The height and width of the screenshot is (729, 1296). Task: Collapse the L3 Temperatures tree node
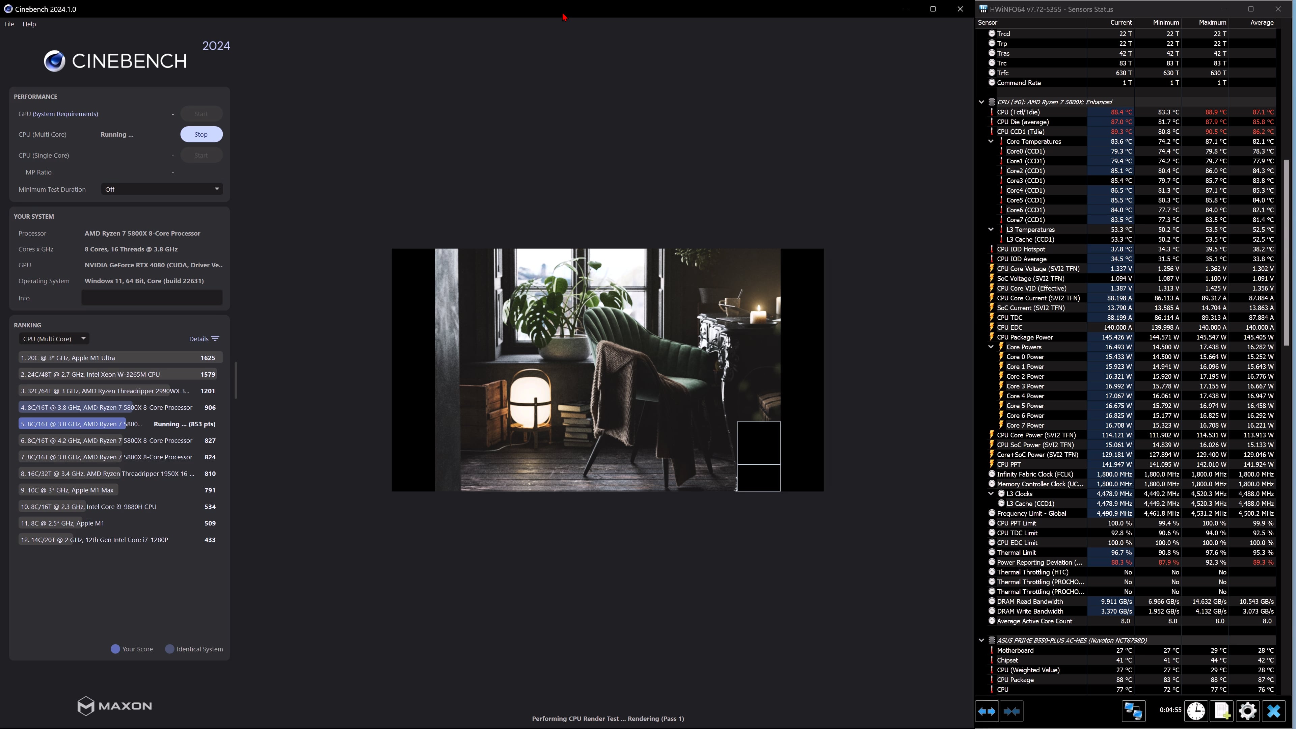tap(991, 230)
